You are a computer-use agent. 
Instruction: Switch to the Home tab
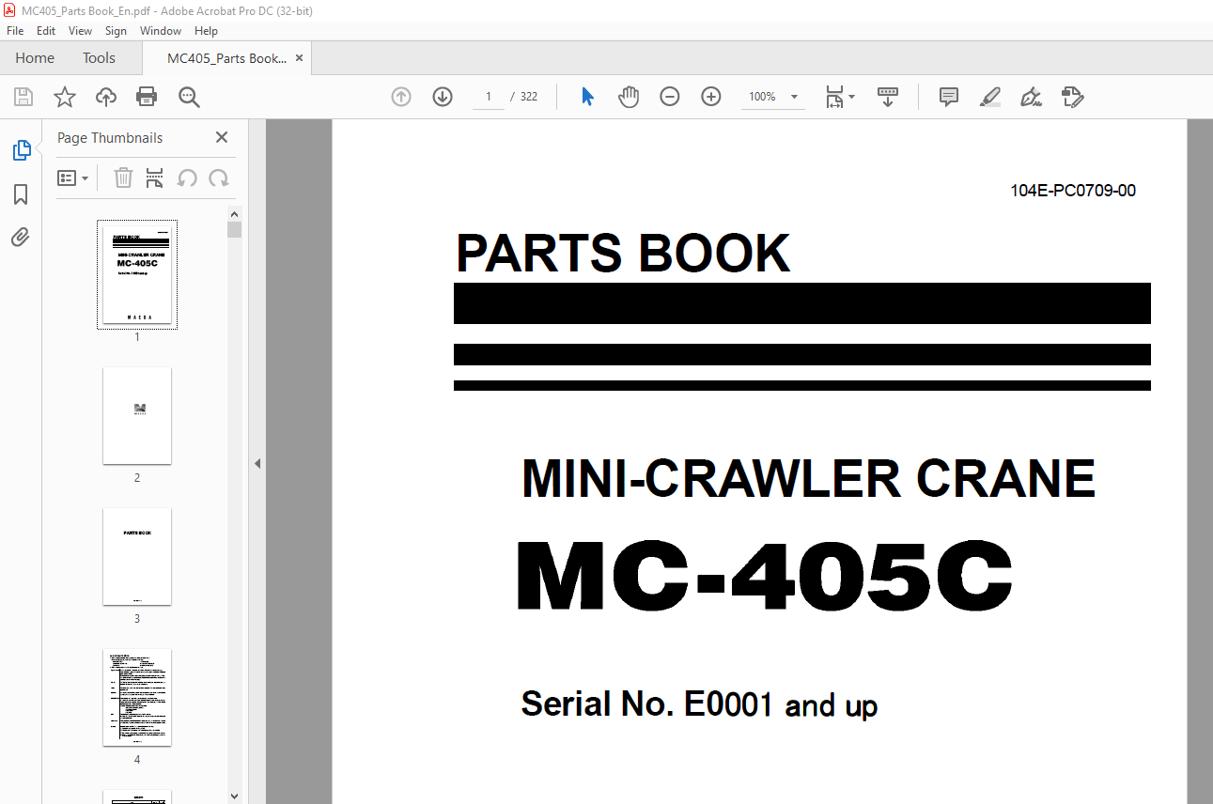click(35, 58)
